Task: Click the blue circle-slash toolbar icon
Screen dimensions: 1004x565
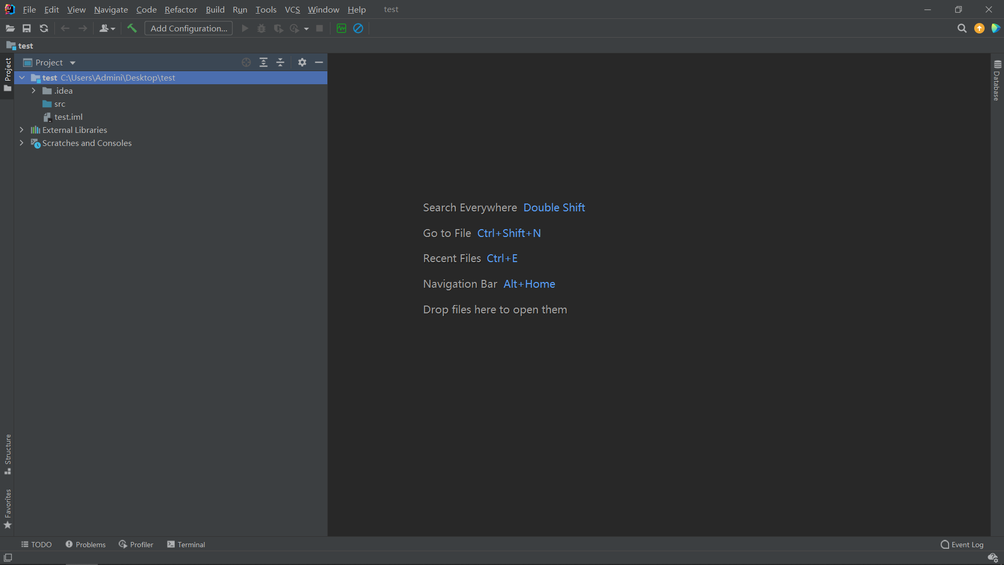Action: point(358,28)
